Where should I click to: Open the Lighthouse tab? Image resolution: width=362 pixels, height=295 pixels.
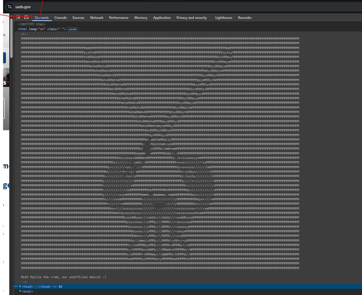pyautogui.click(x=224, y=18)
